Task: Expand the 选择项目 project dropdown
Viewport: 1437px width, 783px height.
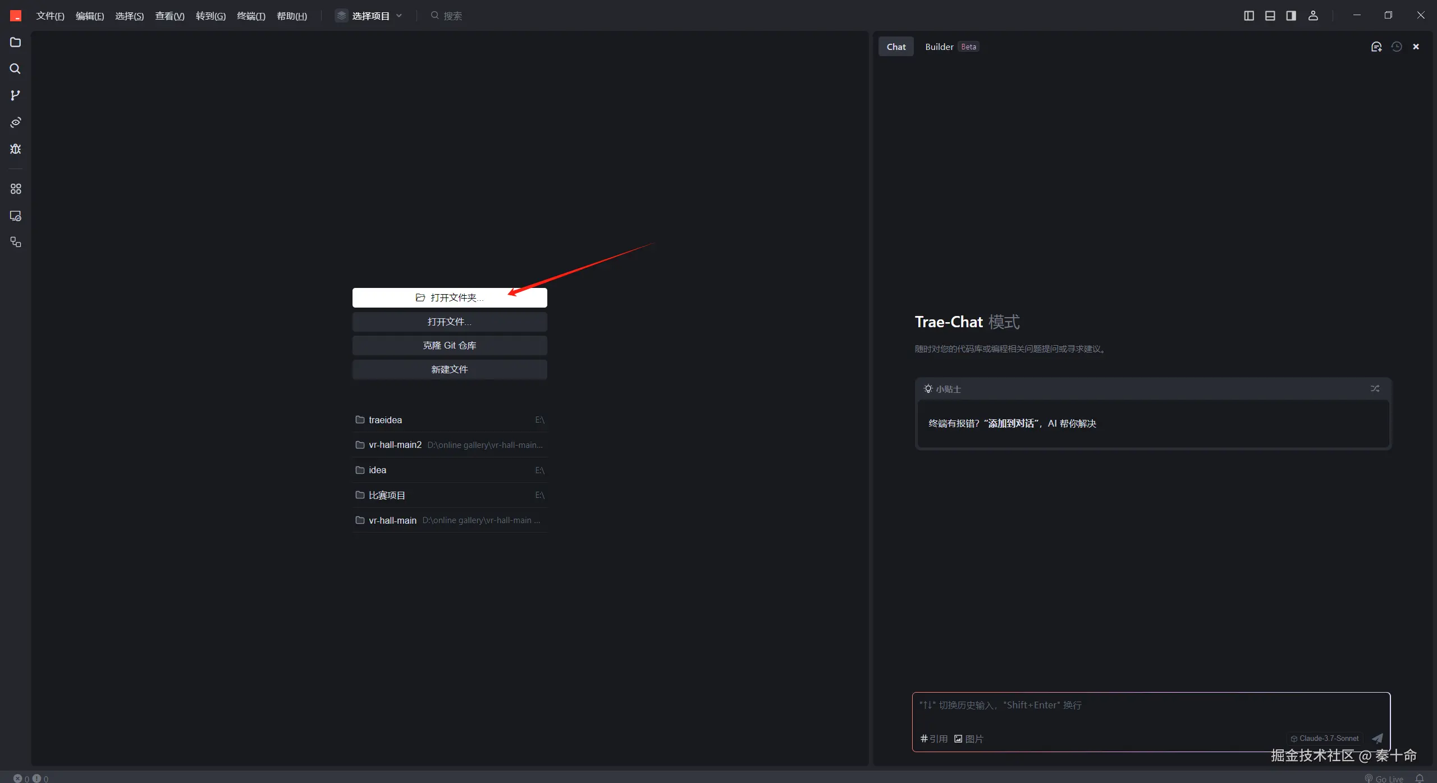Action: (x=369, y=16)
